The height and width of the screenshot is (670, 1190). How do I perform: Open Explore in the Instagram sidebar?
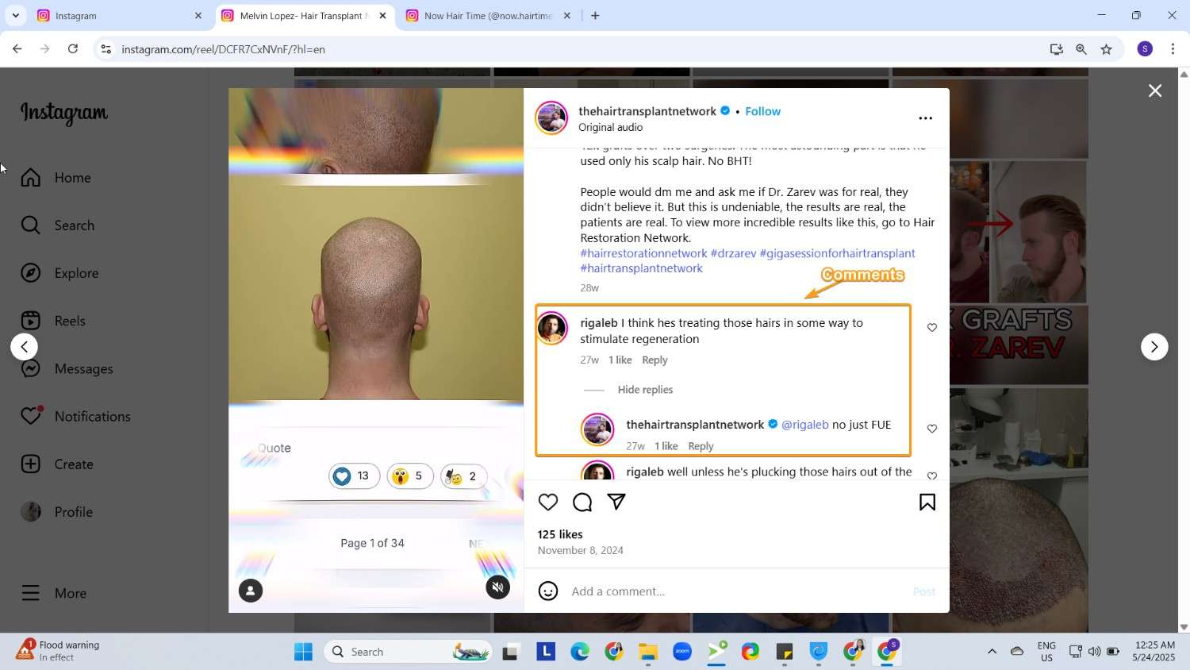point(76,272)
